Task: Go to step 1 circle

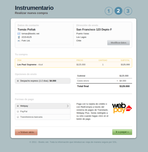Action: pyautogui.click(x=109, y=11)
